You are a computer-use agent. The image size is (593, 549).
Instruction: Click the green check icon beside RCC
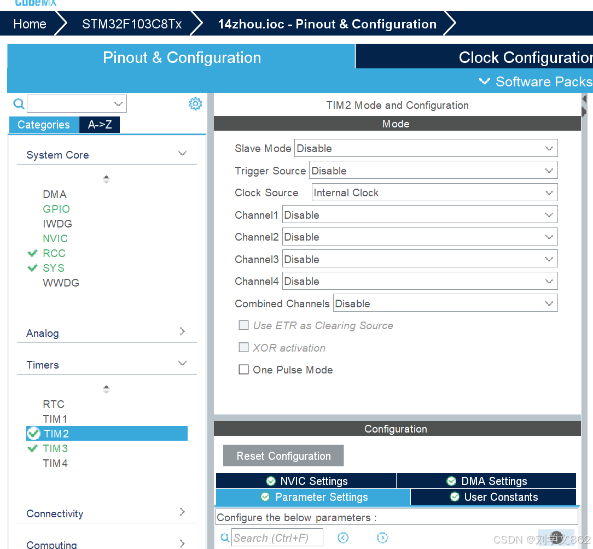(33, 253)
